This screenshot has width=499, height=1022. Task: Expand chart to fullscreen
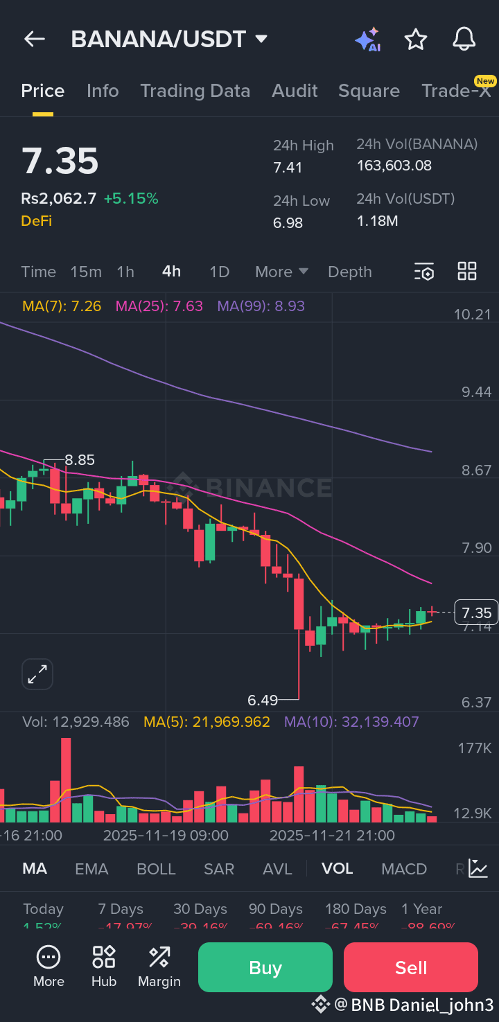coord(37,674)
